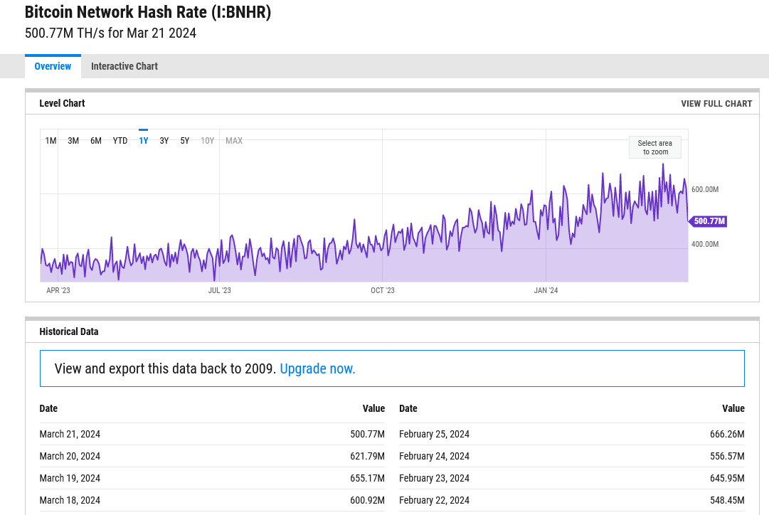Click the 645.95M value cell

click(727, 478)
